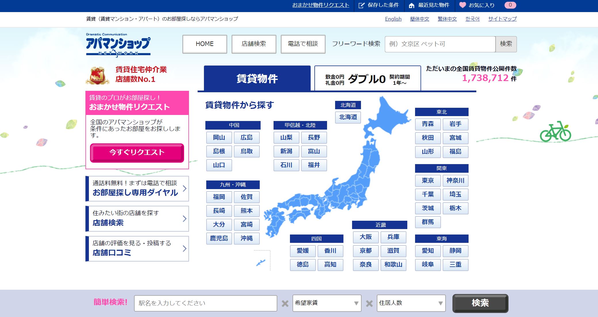
Task: Click the おまかせ物件リクエスト pink banner
Action: click(137, 103)
